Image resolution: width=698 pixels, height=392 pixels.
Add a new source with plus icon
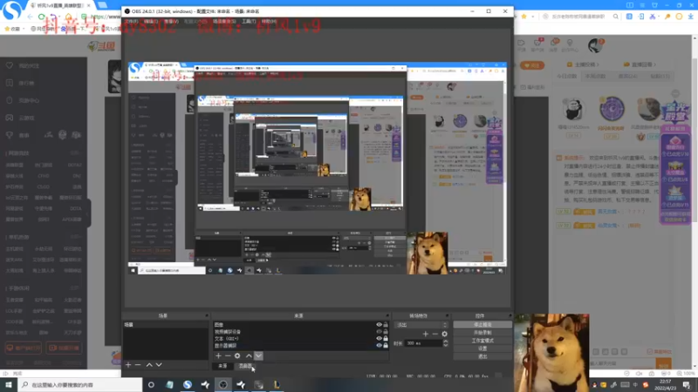click(218, 355)
